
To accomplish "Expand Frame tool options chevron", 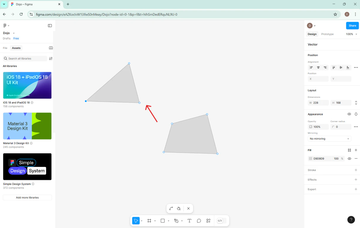I will point(155,221).
